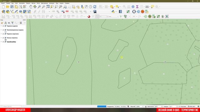Image resolution: width=200 pixels, height=112 pixels.
Task: Click the New Shapefile Layer icon
Action: click(x=12, y=12)
